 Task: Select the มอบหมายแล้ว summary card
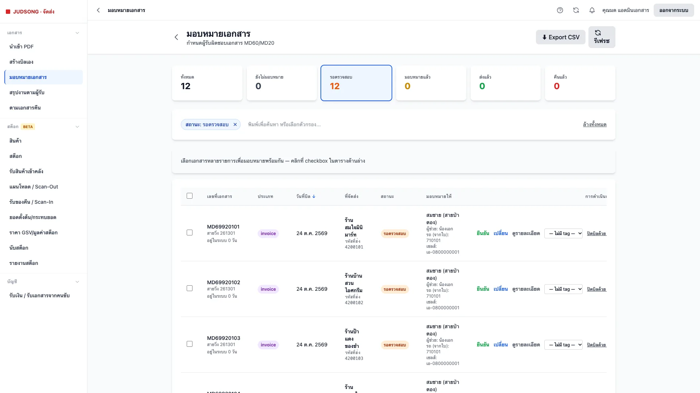431,83
